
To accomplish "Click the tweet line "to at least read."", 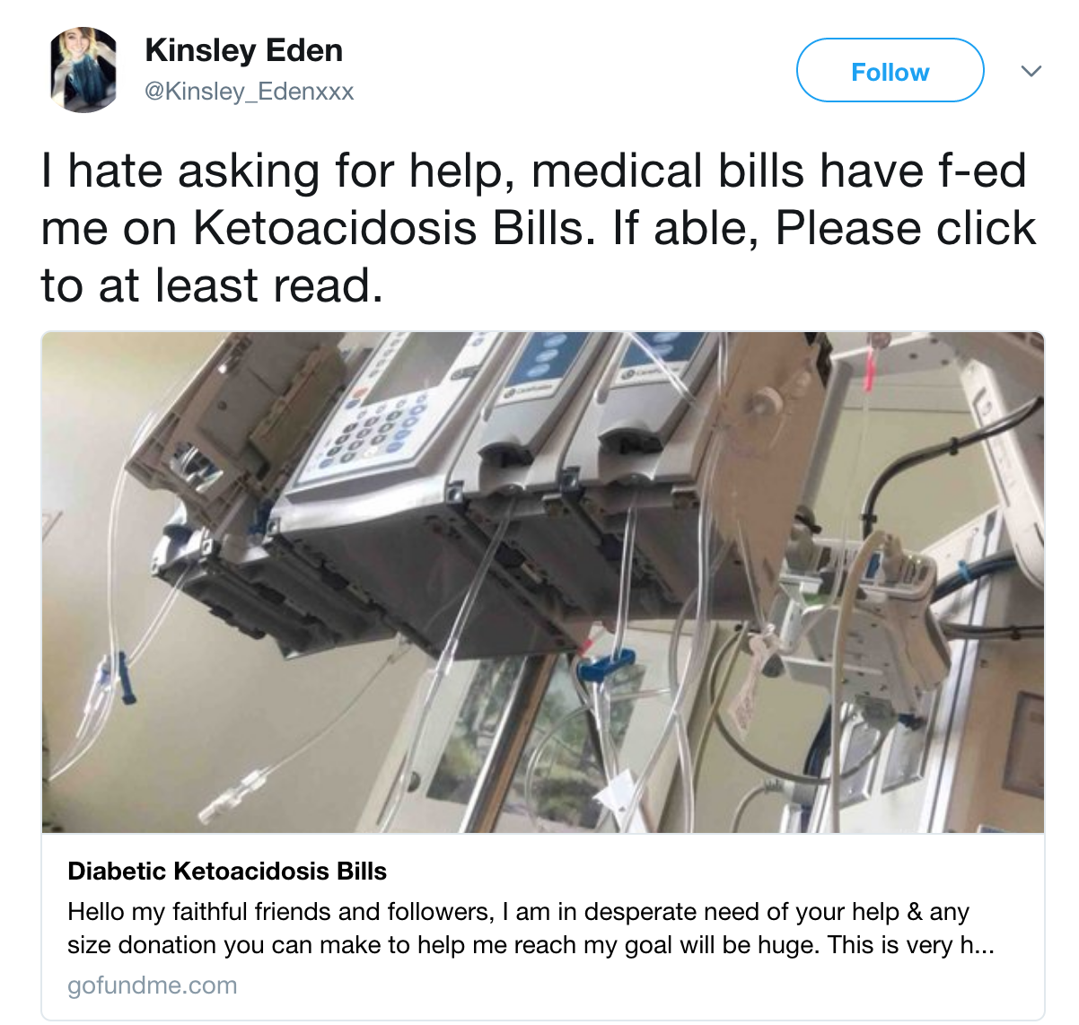I will pyautogui.click(x=212, y=285).
